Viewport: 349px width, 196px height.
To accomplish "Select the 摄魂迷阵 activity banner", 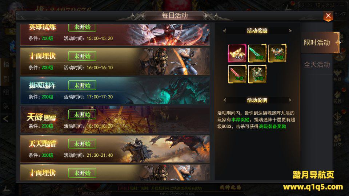I will tap(115, 90).
